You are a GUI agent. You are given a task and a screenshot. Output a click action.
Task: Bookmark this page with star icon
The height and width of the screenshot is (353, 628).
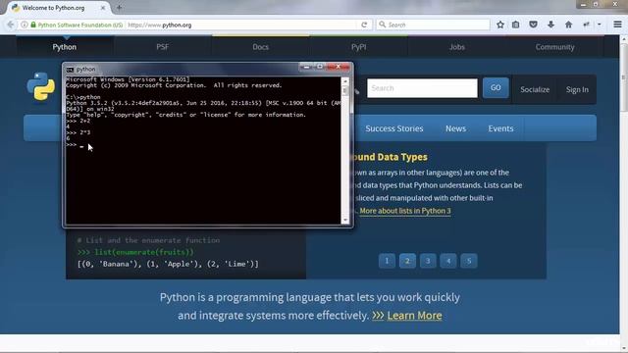(500, 25)
